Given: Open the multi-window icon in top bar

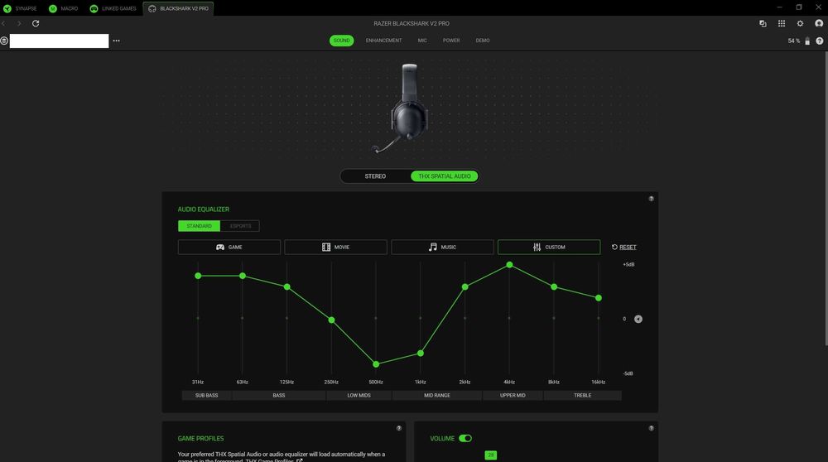Looking at the screenshot, I should (763, 23).
